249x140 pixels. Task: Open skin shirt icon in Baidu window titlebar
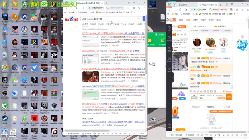pos(129,3)
